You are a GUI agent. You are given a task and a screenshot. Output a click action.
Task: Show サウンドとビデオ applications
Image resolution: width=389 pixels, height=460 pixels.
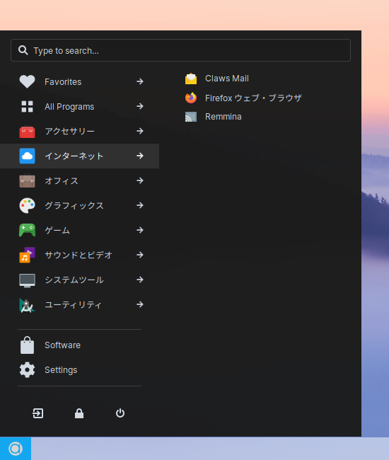click(x=79, y=255)
